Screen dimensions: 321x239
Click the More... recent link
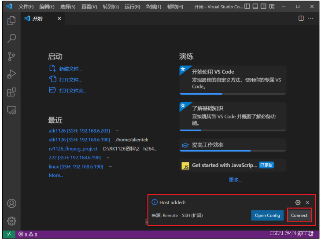pos(56,175)
